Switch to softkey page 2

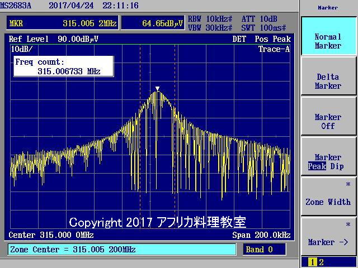tap(321, 262)
